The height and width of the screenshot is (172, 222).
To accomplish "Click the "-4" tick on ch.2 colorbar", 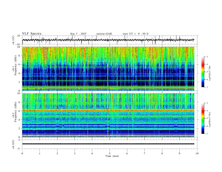I will point(207,111).
